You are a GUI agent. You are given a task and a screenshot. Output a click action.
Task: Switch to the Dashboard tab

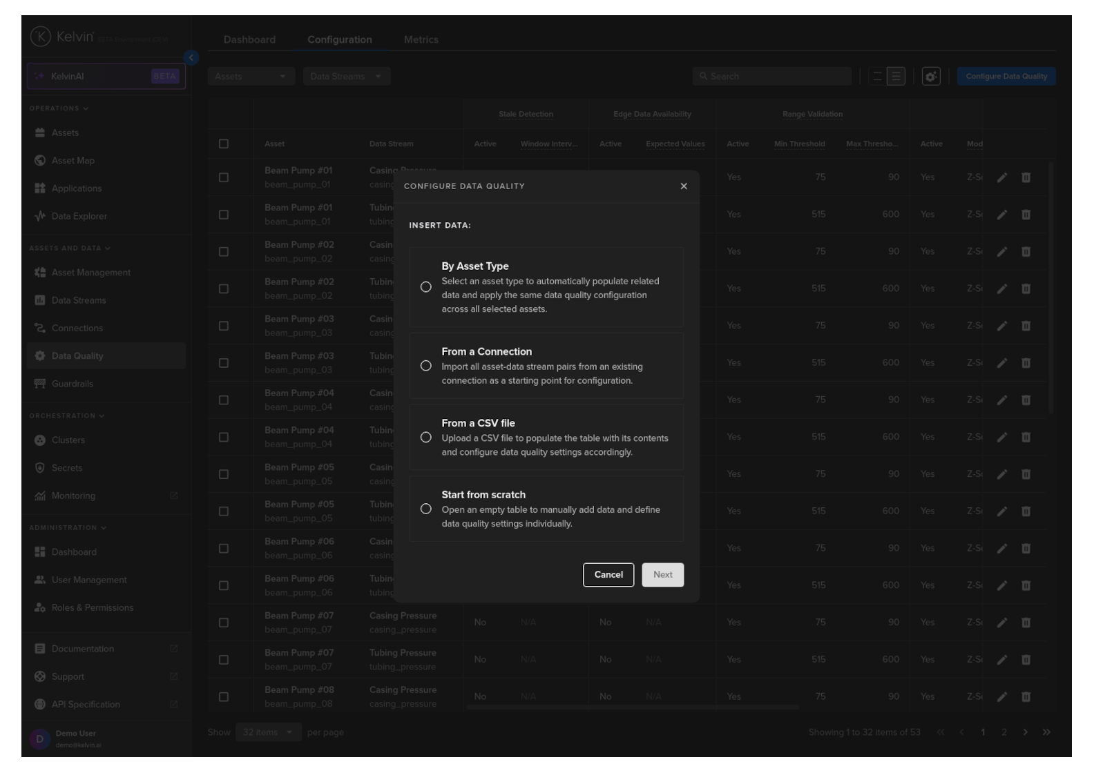pyautogui.click(x=249, y=40)
